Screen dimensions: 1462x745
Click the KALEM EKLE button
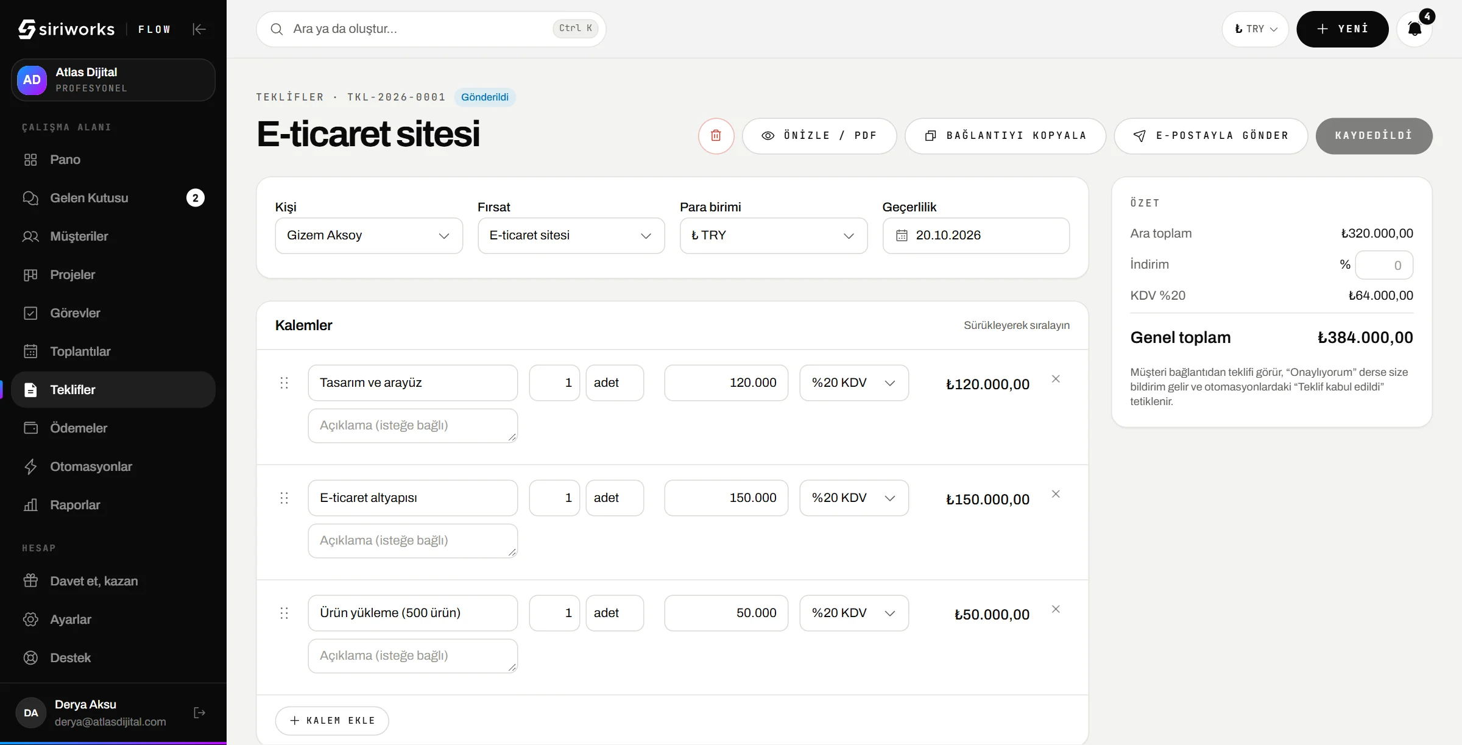pyautogui.click(x=332, y=721)
